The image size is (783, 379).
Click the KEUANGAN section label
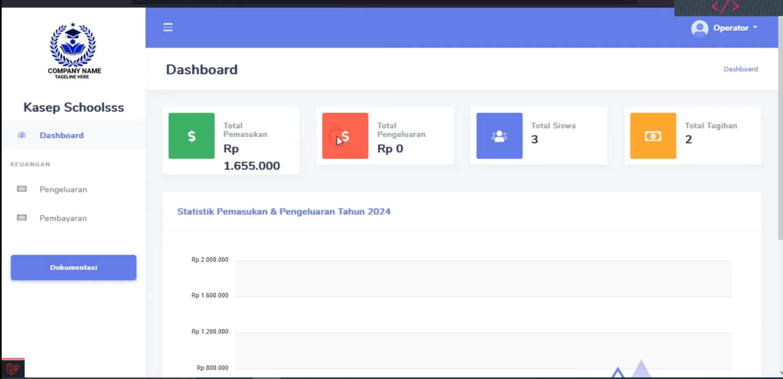[30, 164]
